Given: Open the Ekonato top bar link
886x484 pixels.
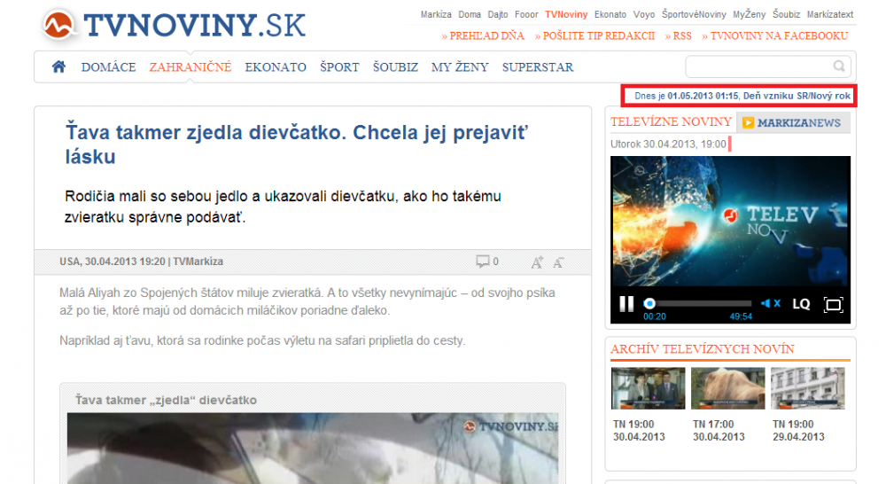Looking at the screenshot, I should click(x=610, y=15).
